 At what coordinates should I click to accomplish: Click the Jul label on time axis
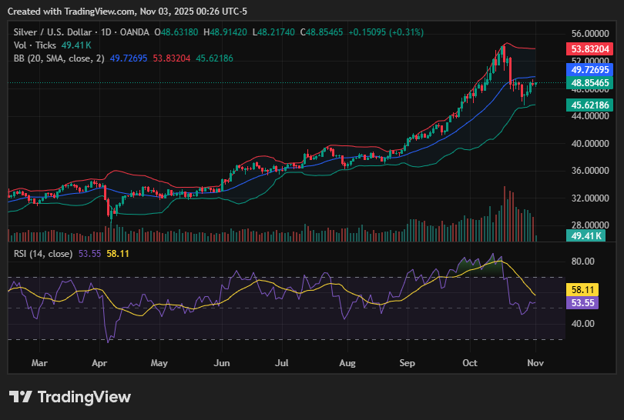(x=282, y=362)
